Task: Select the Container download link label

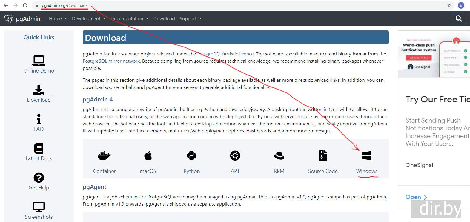Action: (104, 171)
